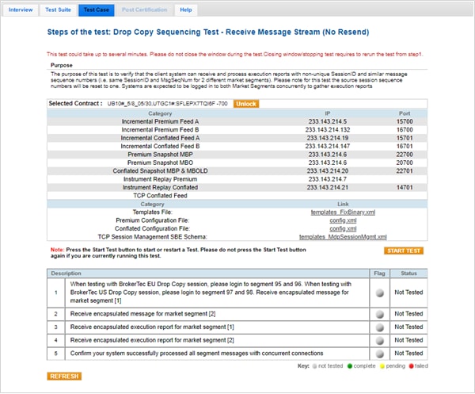The image size is (475, 394).
Task: Open the Conflated Configuration config.xml link
Action: click(343, 228)
